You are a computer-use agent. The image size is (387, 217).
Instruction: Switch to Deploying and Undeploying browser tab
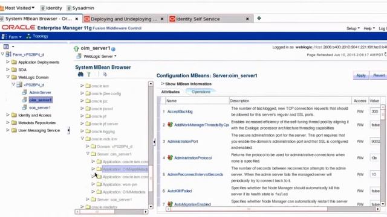coord(123,19)
